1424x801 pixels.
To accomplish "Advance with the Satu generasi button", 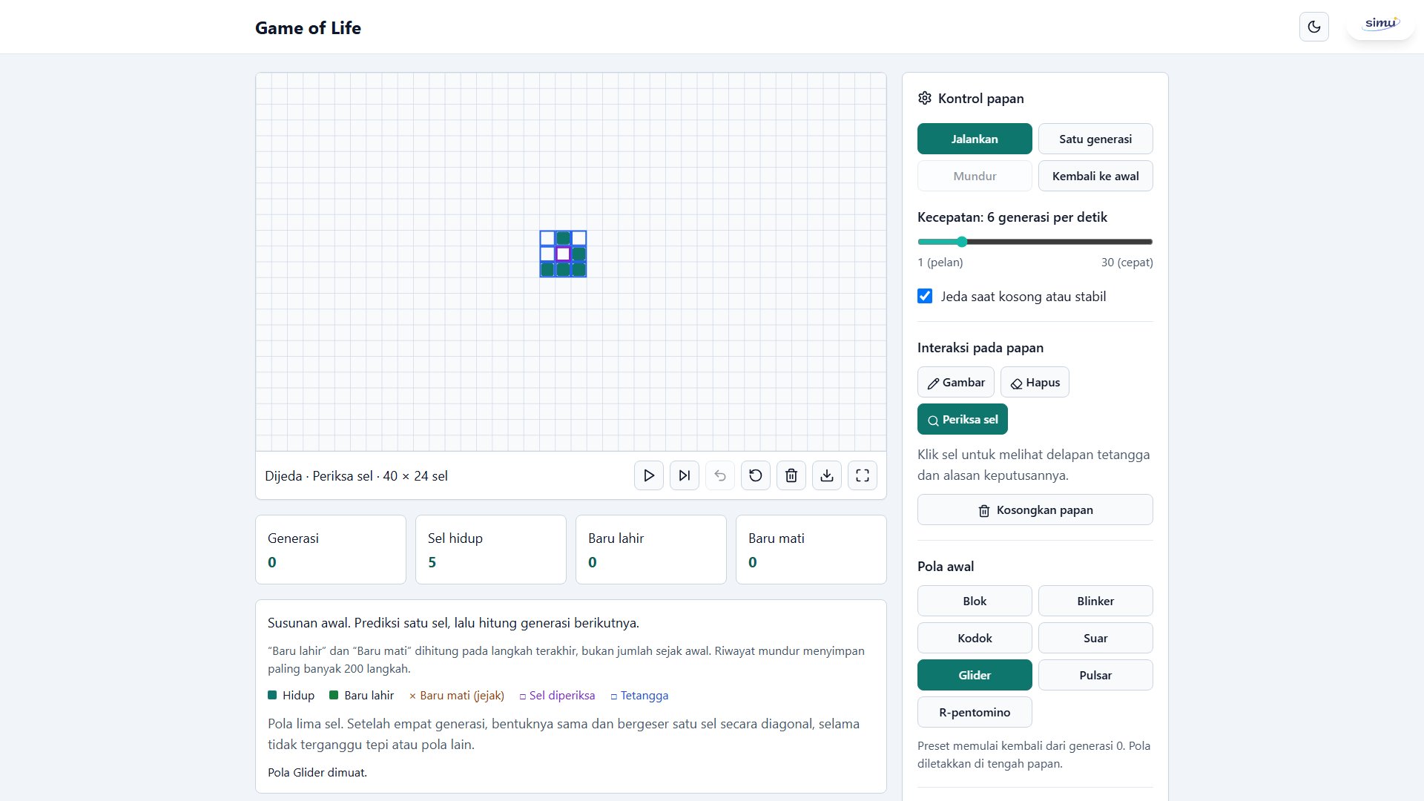I will [x=1095, y=139].
